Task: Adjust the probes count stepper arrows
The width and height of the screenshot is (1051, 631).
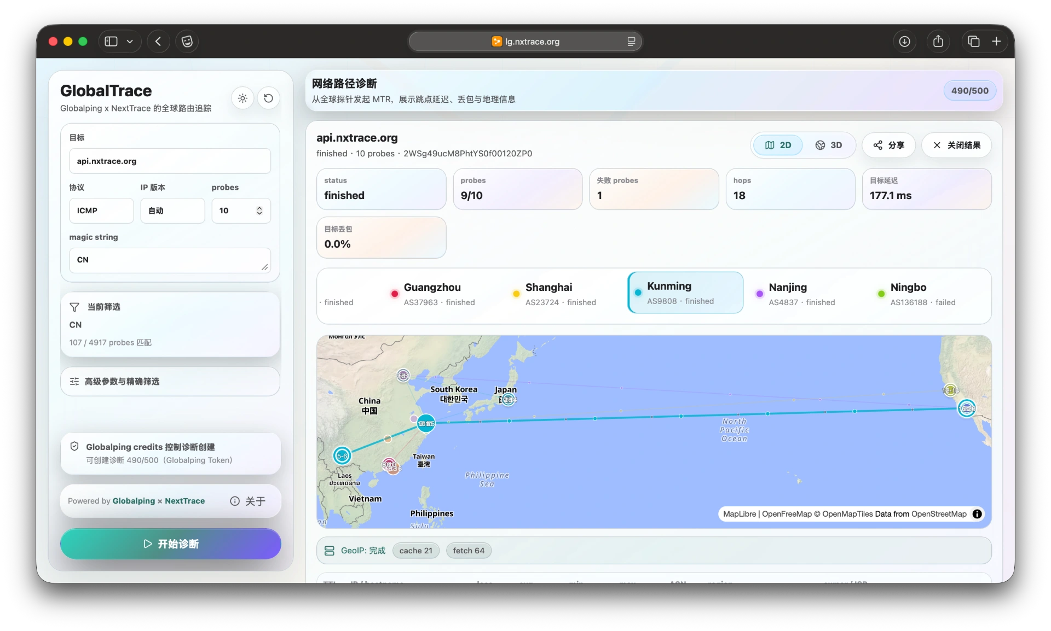Action: pyautogui.click(x=259, y=211)
